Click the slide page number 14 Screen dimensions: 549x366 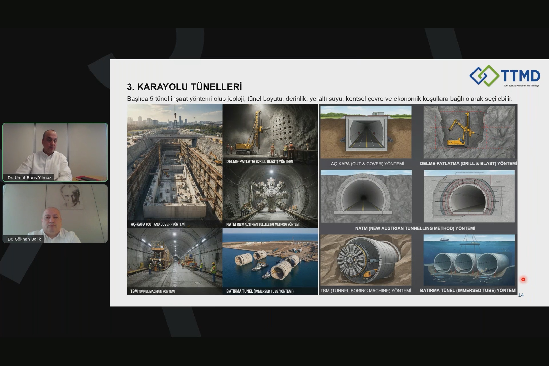point(521,295)
